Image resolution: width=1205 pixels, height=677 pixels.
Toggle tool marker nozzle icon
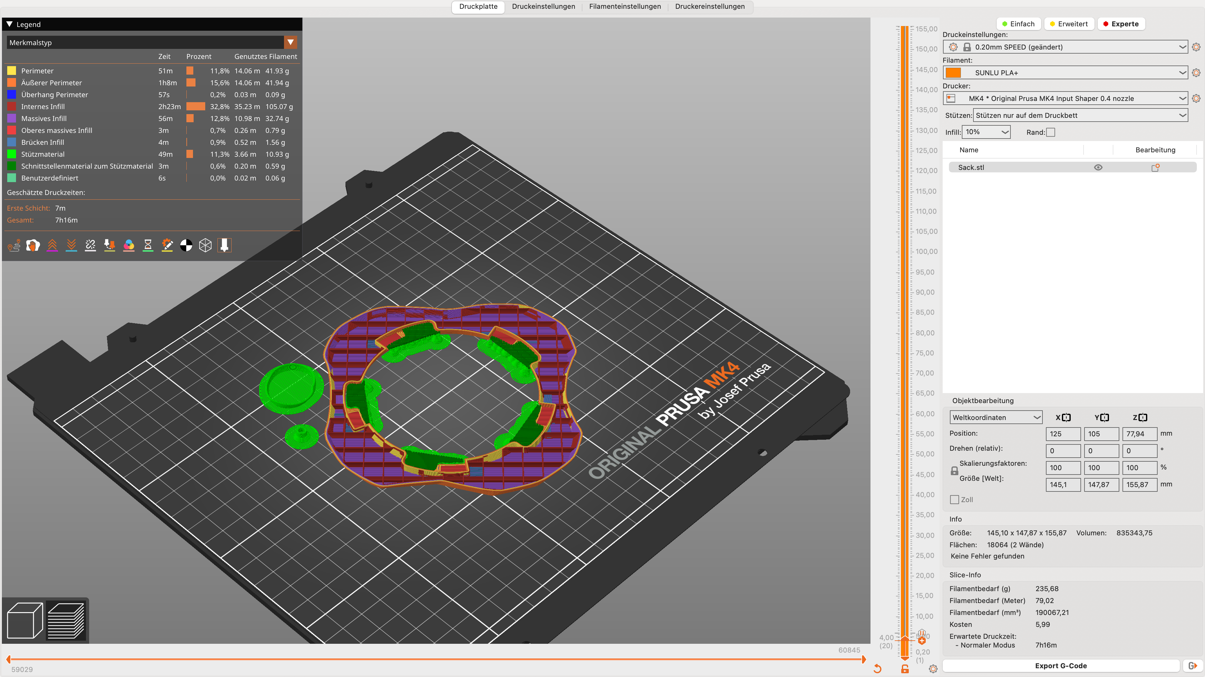point(225,245)
